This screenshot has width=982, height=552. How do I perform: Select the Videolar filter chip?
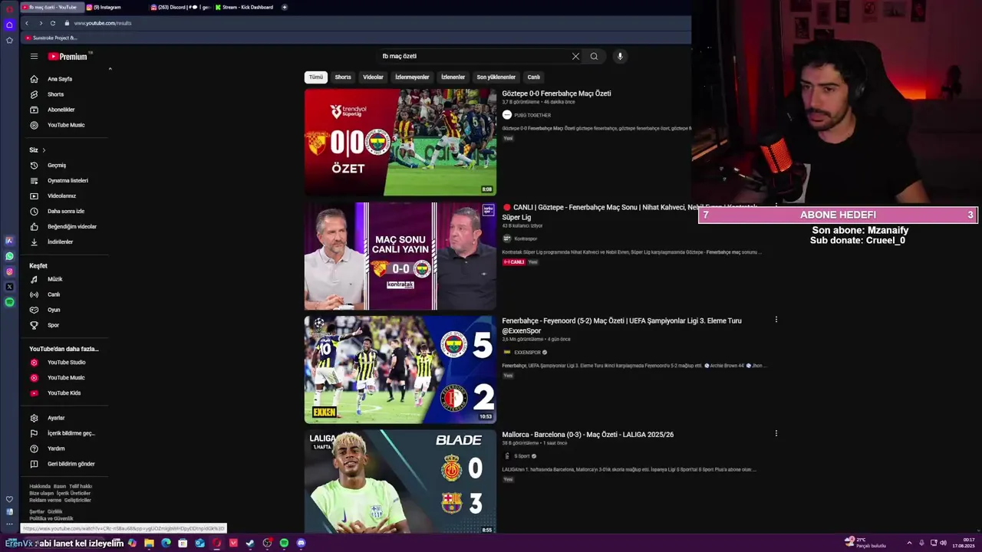click(x=373, y=77)
